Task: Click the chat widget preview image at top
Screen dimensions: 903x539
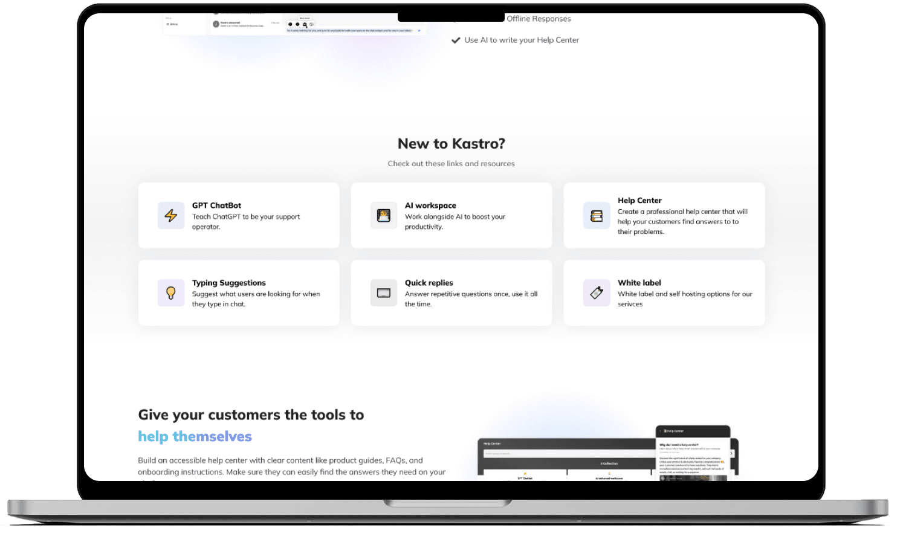Action: pyautogui.click(x=294, y=24)
